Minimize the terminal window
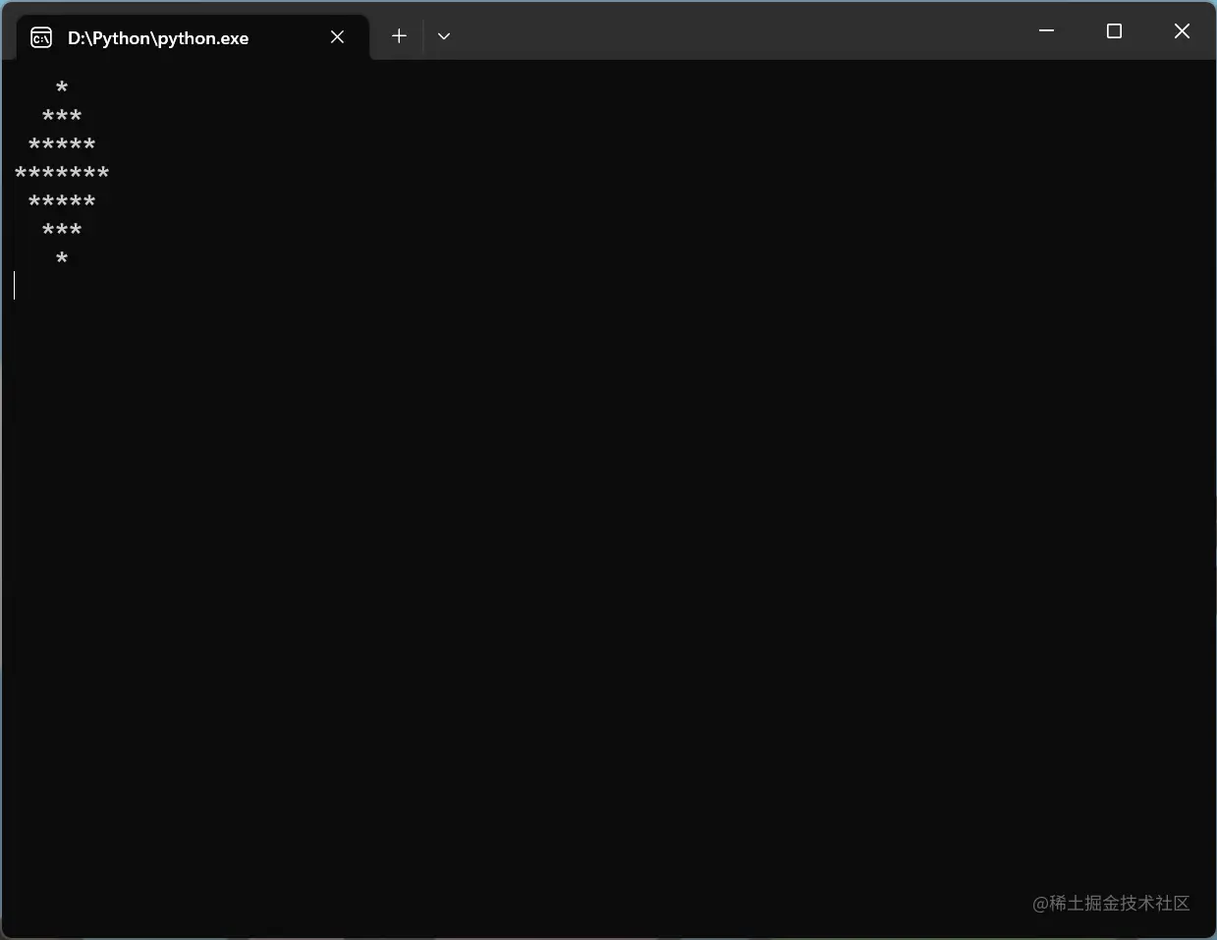Screen dimensions: 1217x940 (x=1047, y=31)
